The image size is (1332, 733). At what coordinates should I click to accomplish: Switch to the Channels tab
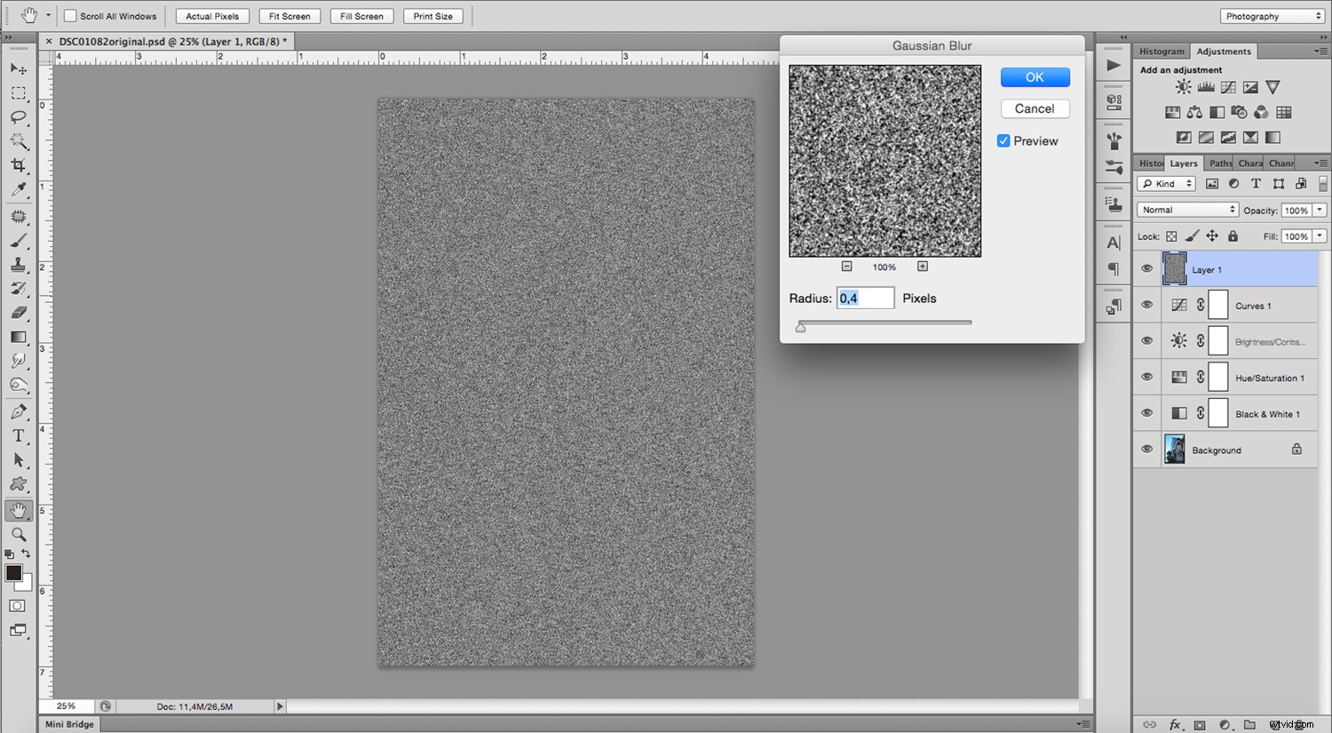coord(1281,163)
